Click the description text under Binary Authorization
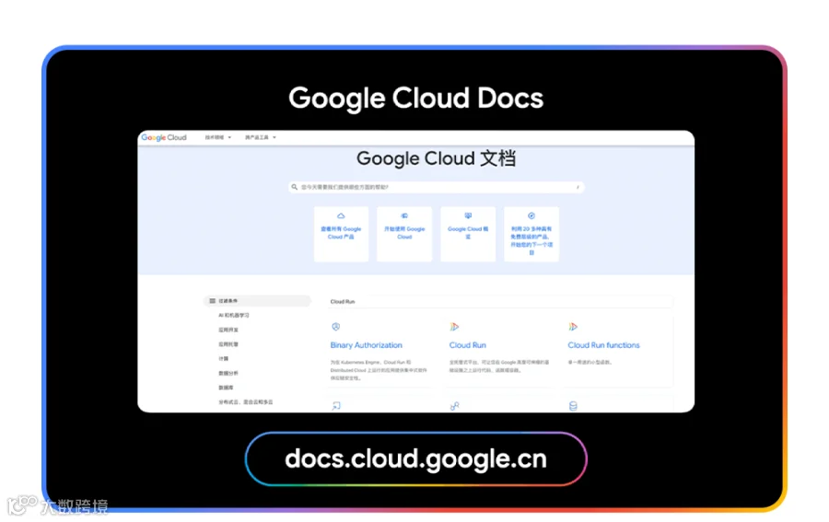The height and width of the screenshot is (522, 829). point(378,370)
